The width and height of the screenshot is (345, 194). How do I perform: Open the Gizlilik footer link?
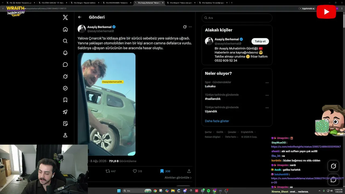220,132
